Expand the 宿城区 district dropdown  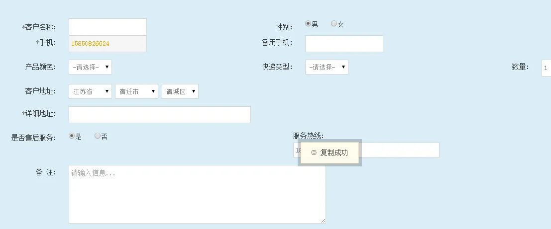pos(180,91)
